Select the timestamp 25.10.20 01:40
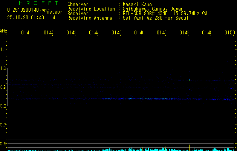 point(26,18)
